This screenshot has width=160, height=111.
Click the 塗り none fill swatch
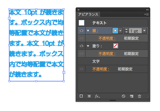[x=116, y=46]
